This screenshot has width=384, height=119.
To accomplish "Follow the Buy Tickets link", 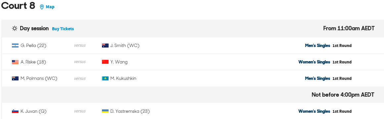I will (x=63, y=29).
